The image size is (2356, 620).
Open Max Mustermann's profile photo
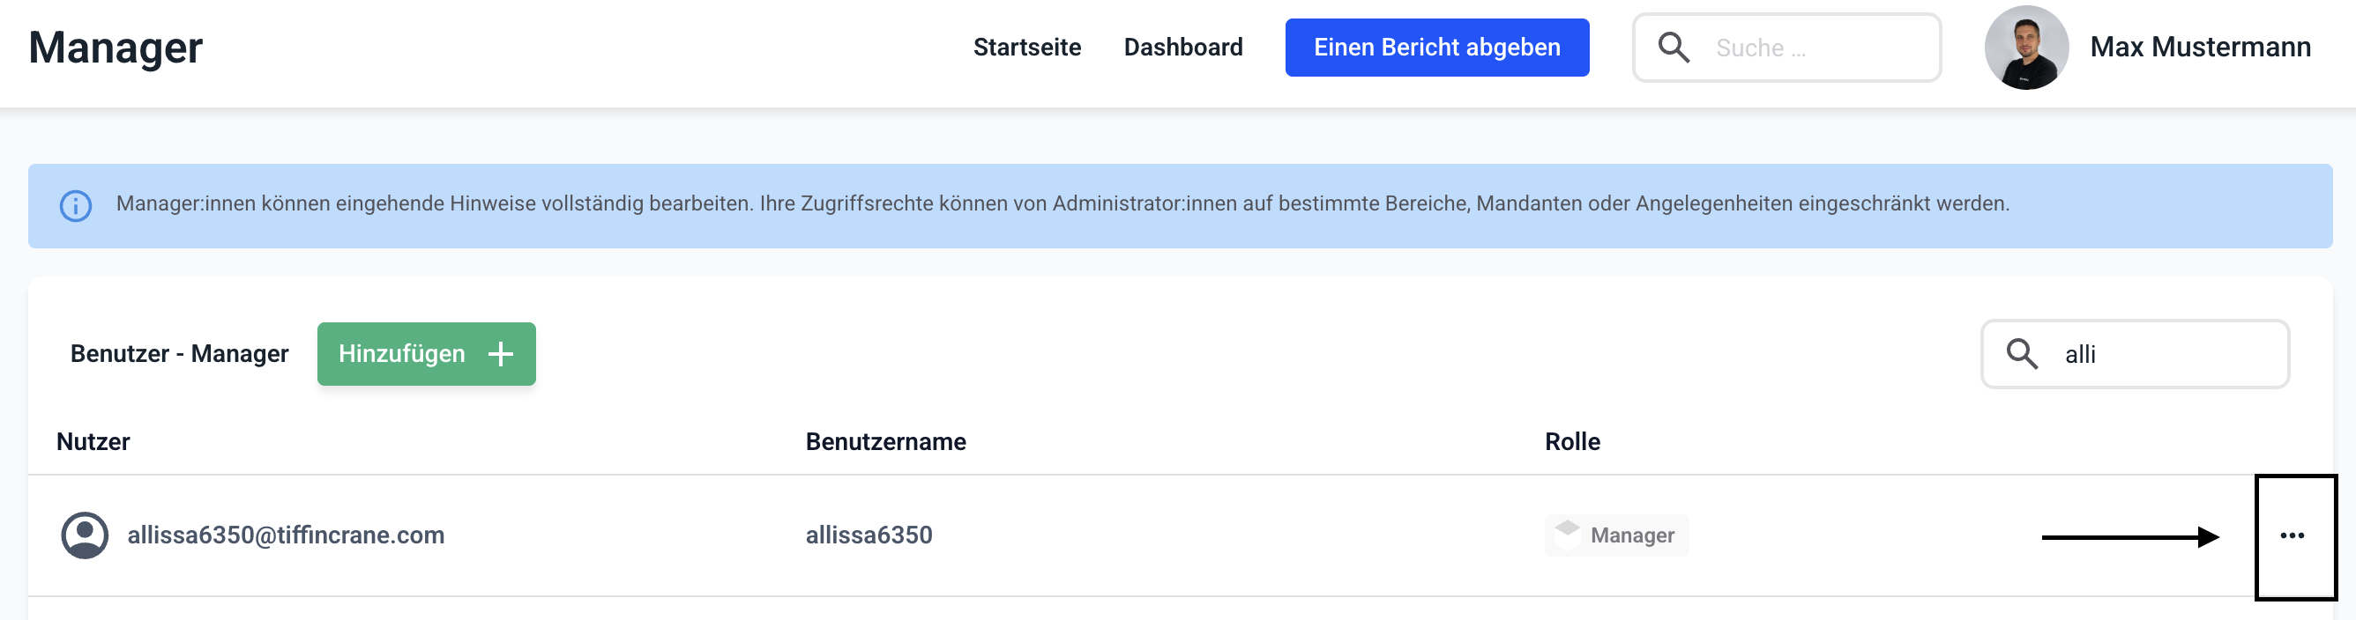tap(2026, 48)
